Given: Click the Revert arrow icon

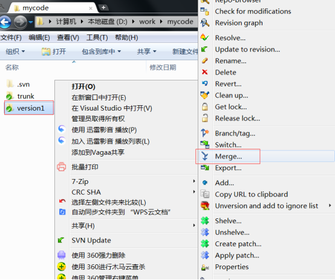Looking at the screenshot, I should [x=205, y=83].
